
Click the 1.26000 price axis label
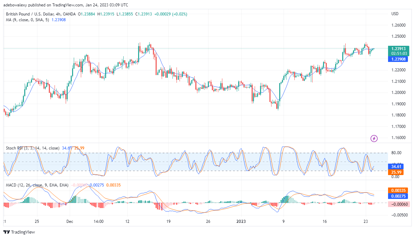pyautogui.click(x=398, y=25)
